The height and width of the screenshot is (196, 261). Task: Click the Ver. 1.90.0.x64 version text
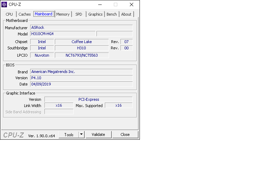point(42,136)
